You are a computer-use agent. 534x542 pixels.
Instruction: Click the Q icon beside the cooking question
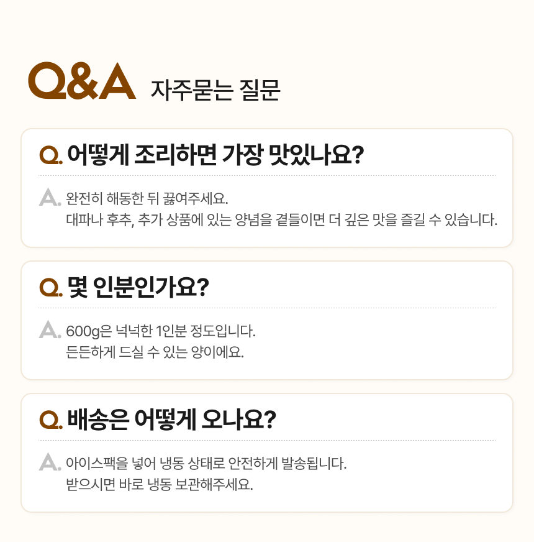(50, 155)
